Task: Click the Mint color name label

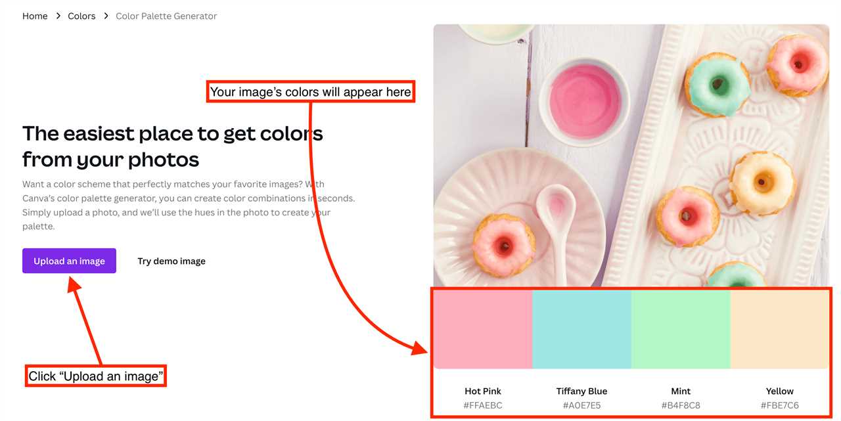Action: point(681,391)
